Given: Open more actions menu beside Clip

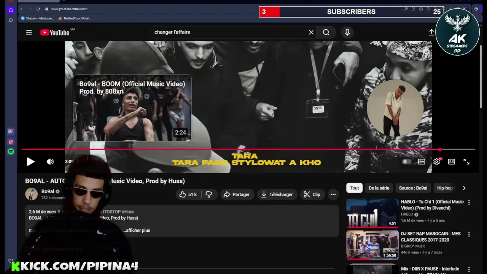Looking at the screenshot, I should 333,194.
